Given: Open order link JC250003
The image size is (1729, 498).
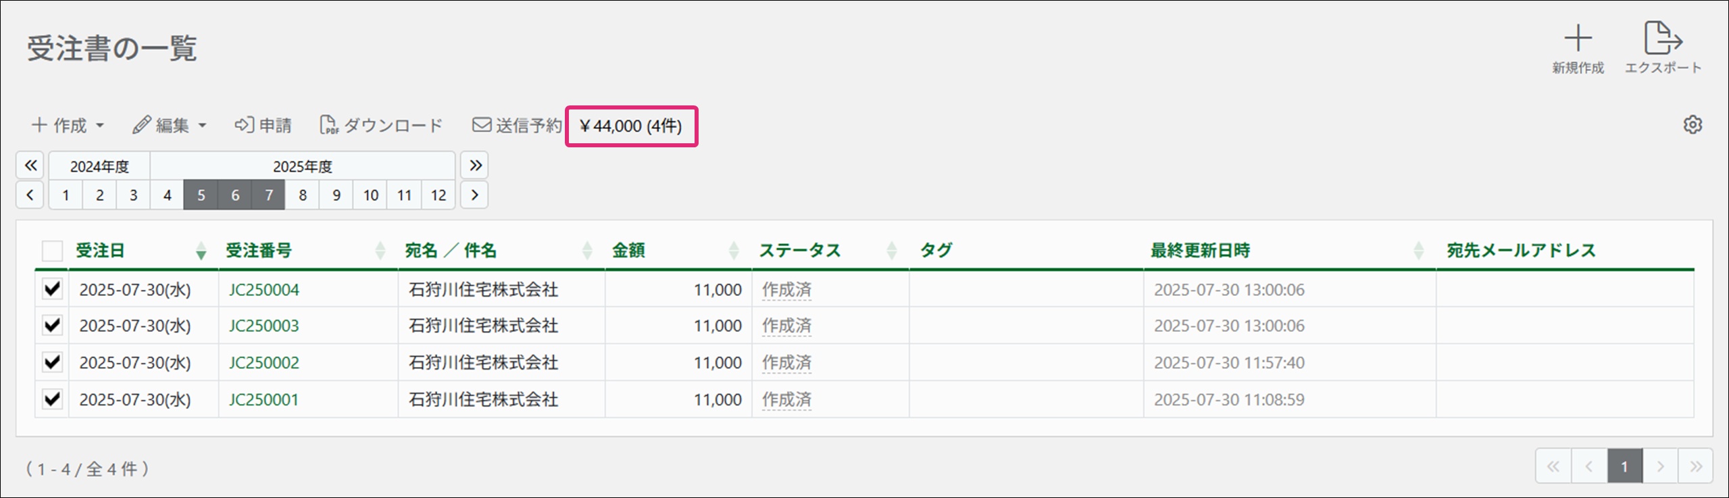Looking at the screenshot, I should click(x=264, y=326).
